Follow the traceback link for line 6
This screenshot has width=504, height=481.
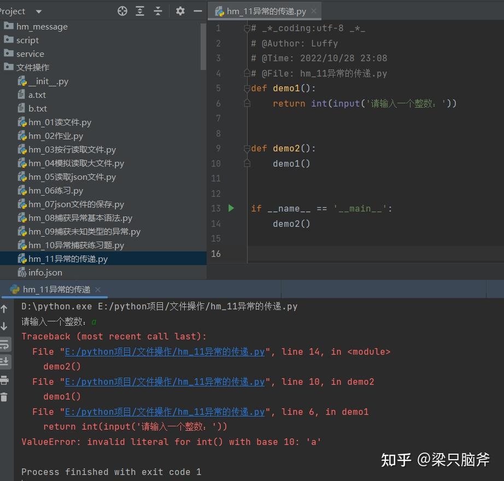click(165, 412)
